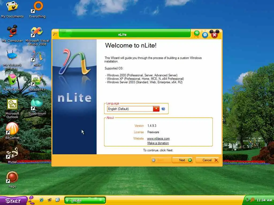Select the Notepad++ shortcut

(37, 82)
